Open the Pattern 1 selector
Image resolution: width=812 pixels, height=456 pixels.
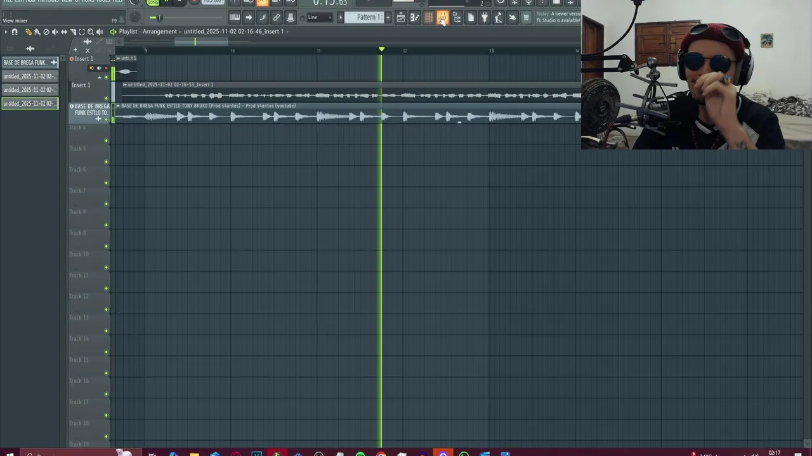(x=364, y=17)
